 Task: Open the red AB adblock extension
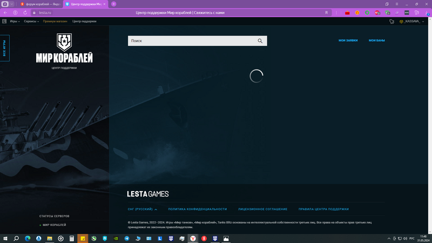click(377, 12)
